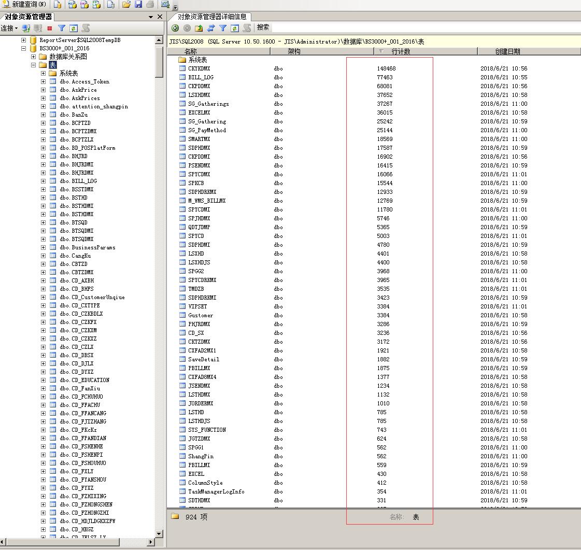Select dbo.BusinessParams in the tree
Screen dimensions: 581x550
pyautogui.click(x=88, y=247)
